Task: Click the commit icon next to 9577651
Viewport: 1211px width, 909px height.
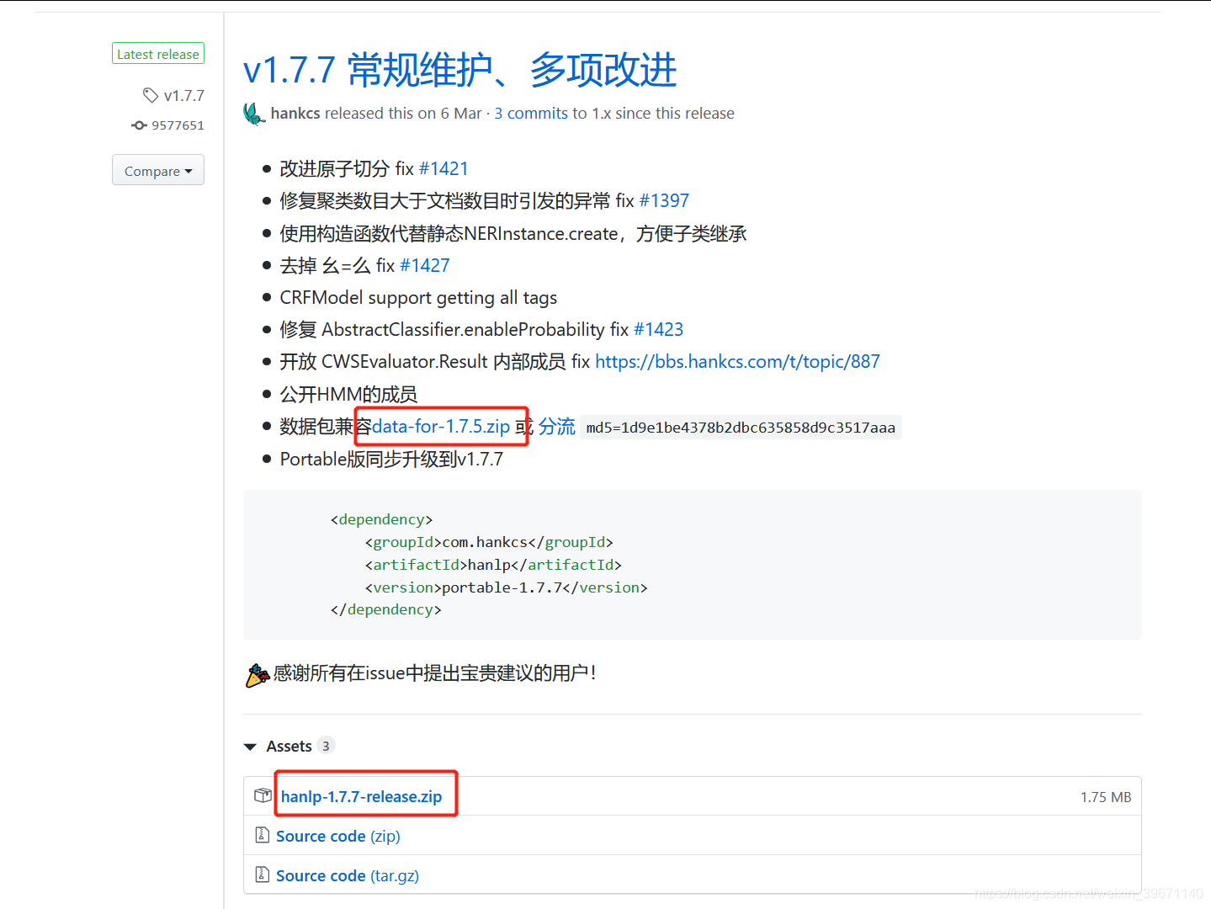Action: pos(139,125)
